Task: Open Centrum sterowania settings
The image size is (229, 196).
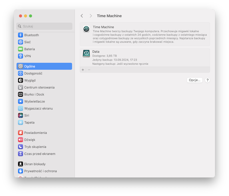Action: [44, 87]
